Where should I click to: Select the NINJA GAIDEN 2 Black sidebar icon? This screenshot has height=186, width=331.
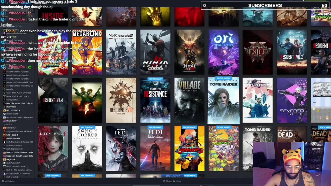click(4, 166)
